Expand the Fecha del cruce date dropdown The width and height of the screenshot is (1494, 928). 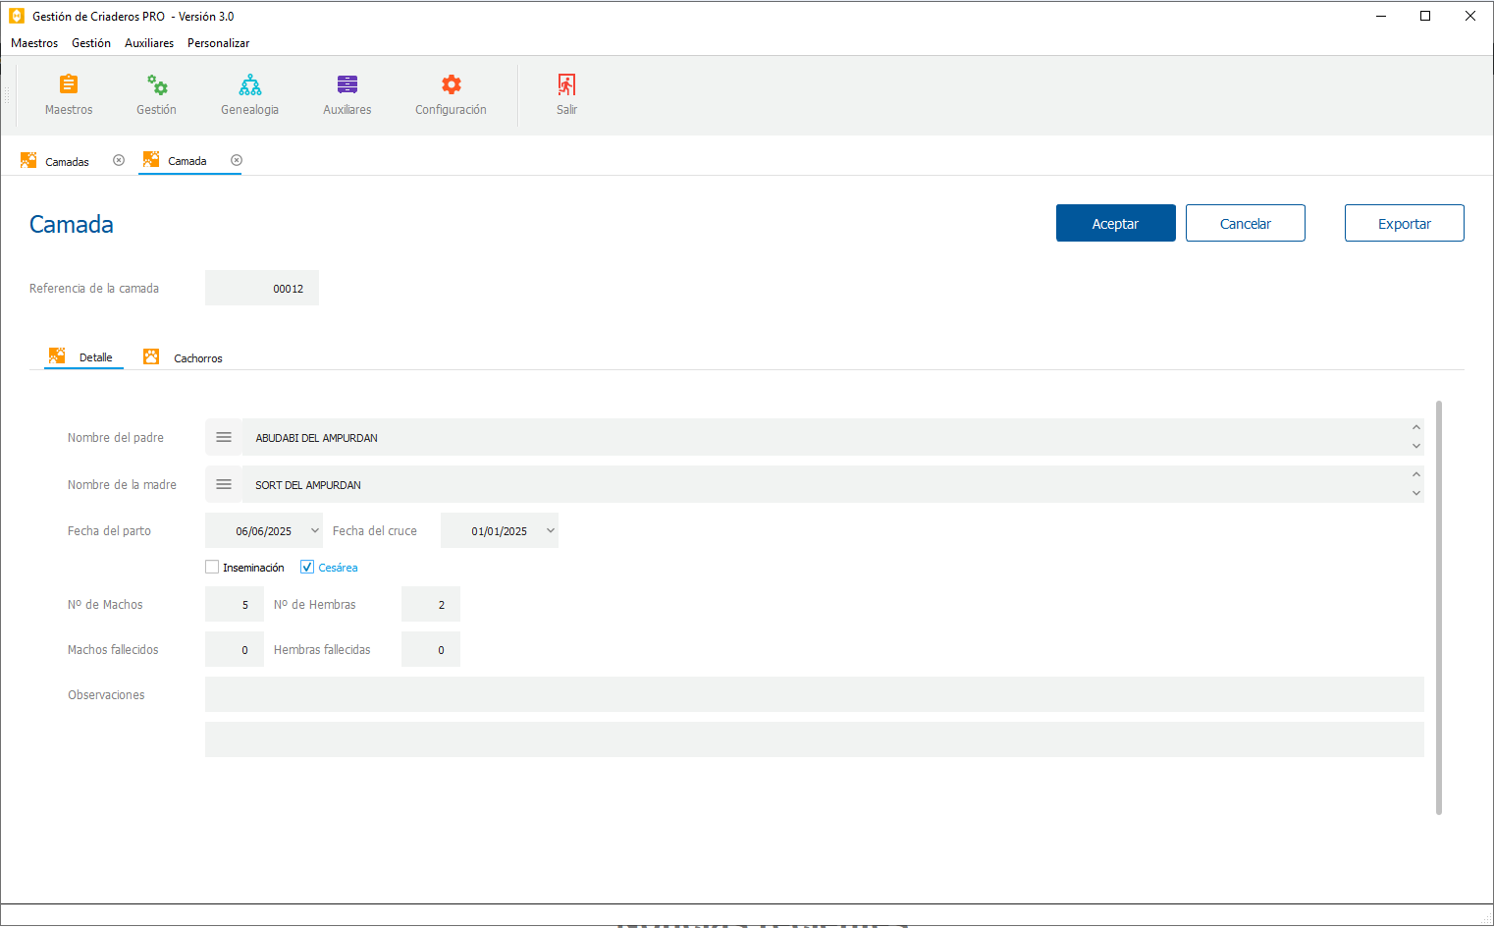[551, 531]
